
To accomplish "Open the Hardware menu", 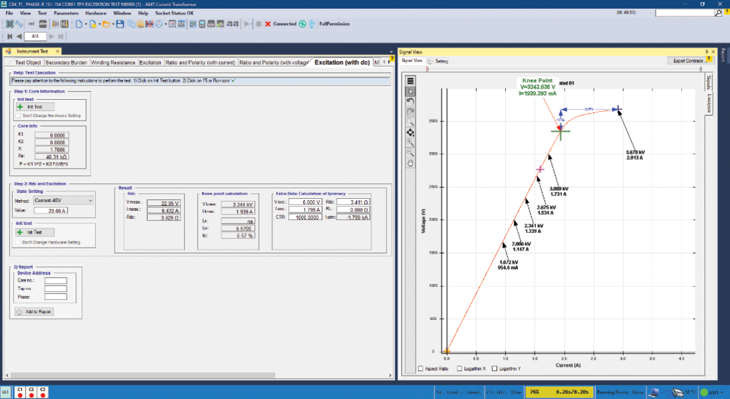I will click(96, 13).
